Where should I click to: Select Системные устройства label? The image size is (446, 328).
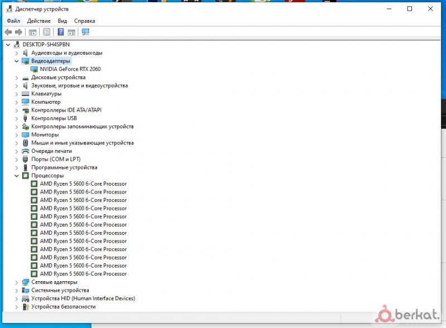click(x=60, y=291)
